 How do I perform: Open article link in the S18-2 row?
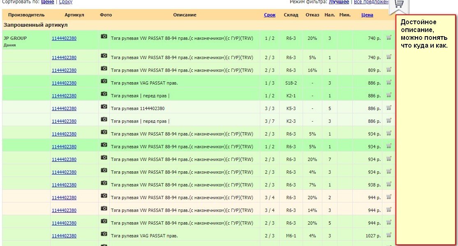point(64,83)
